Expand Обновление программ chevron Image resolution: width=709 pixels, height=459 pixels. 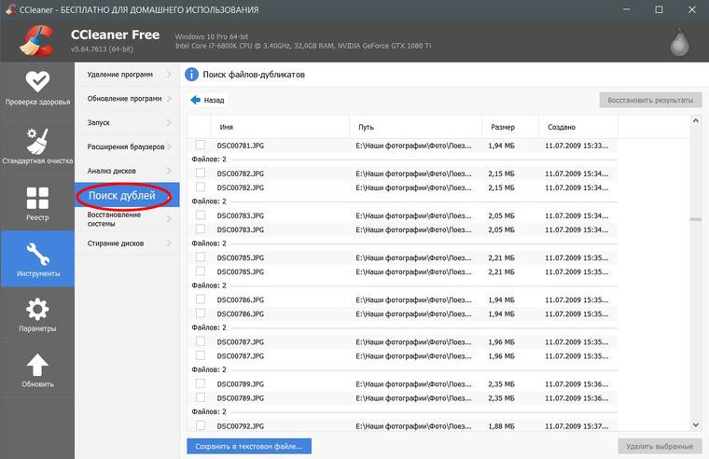(x=169, y=98)
